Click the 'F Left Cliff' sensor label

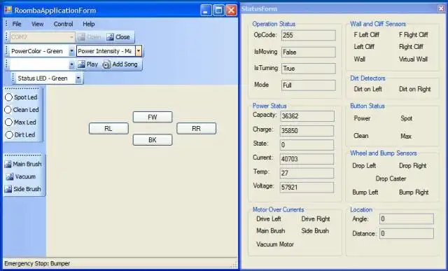click(x=367, y=35)
